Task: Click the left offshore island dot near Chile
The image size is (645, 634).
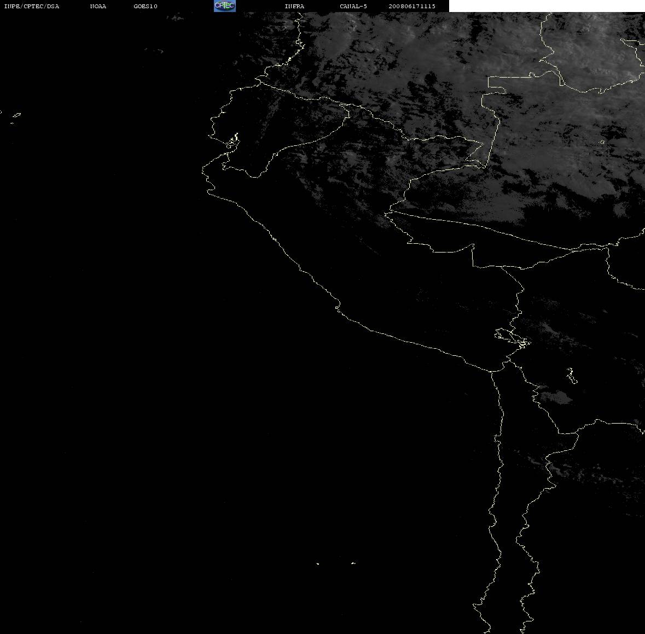Action: pyautogui.click(x=317, y=563)
